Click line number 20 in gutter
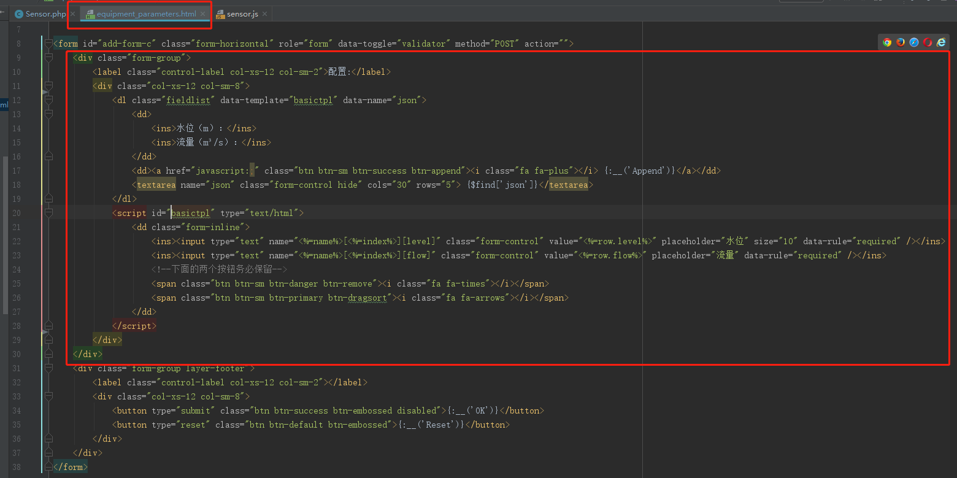This screenshot has height=478, width=957. (x=16, y=213)
